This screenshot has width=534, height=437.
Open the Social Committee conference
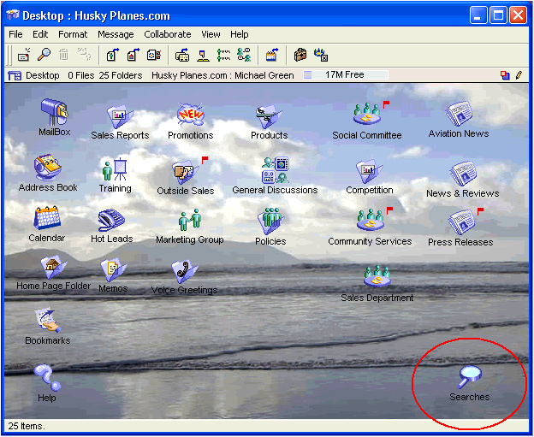coord(366,115)
